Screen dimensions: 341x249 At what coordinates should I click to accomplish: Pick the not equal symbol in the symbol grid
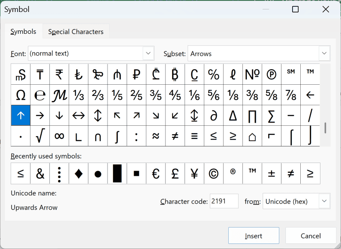point(175,136)
